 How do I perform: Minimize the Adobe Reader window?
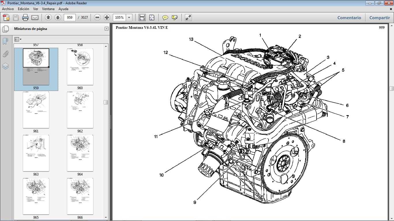pyautogui.click(x=370, y=3)
